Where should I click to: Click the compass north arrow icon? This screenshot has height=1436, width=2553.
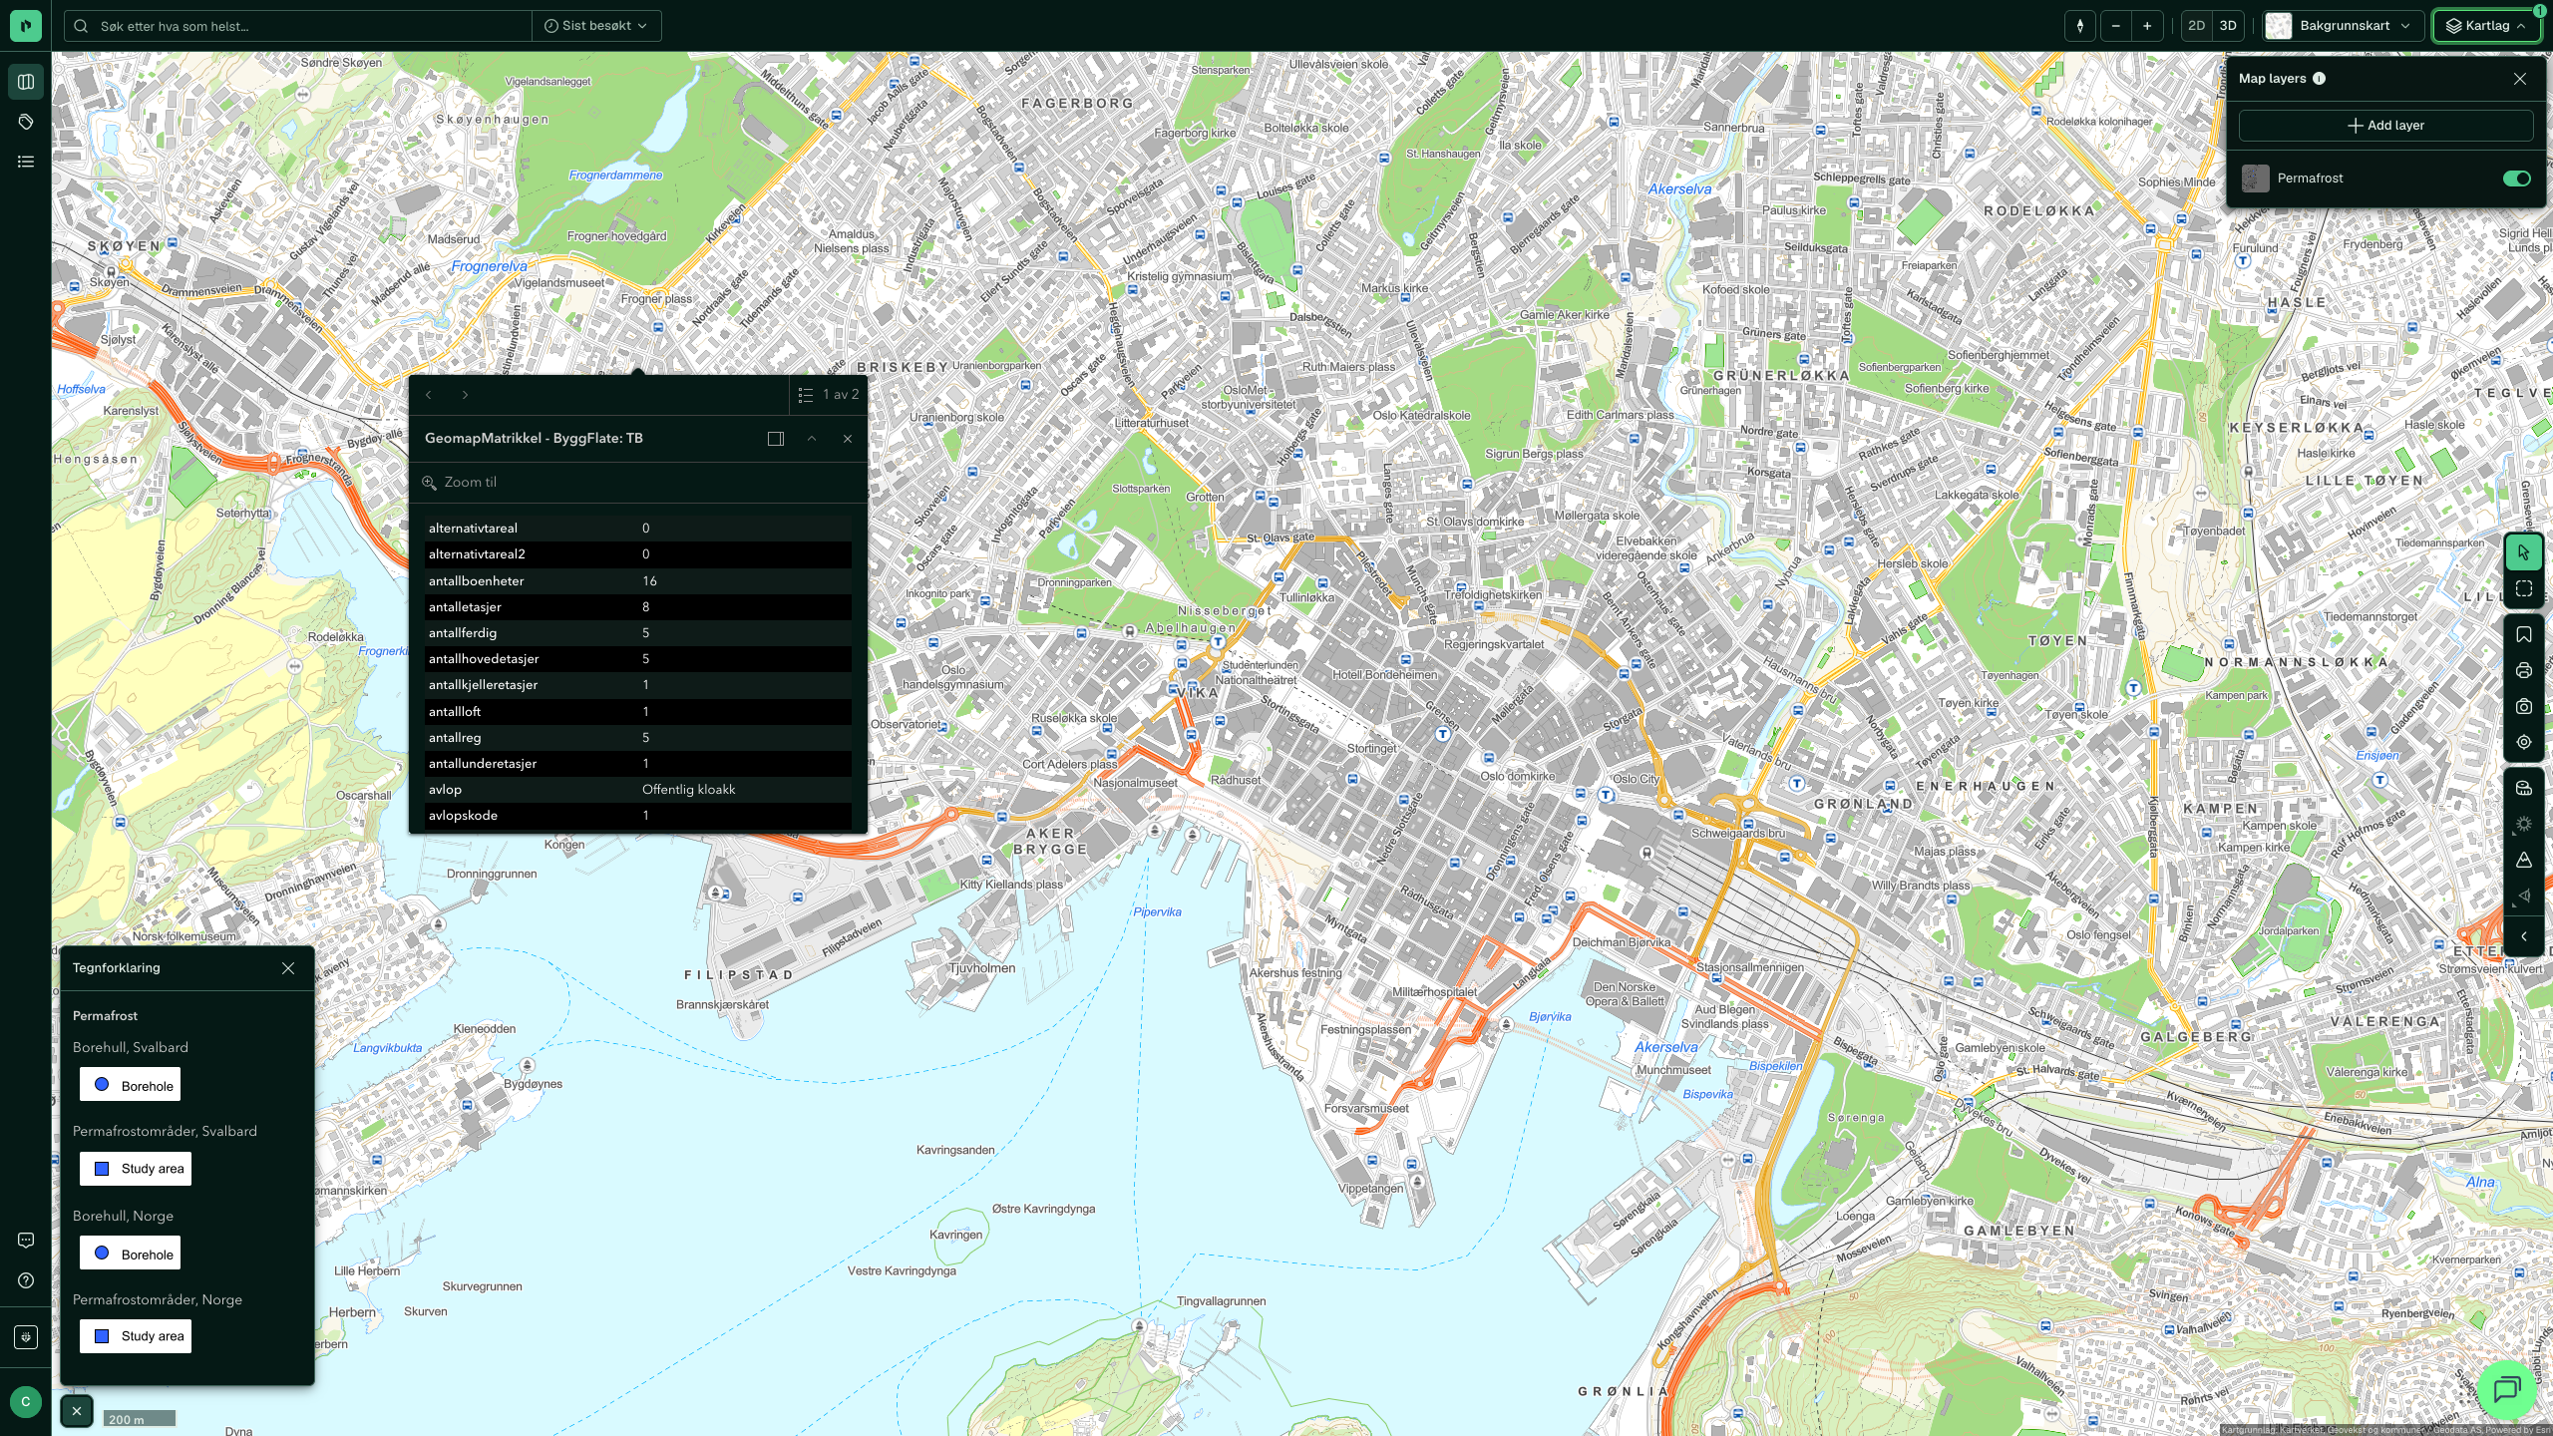pyautogui.click(x=2080, y=26)
